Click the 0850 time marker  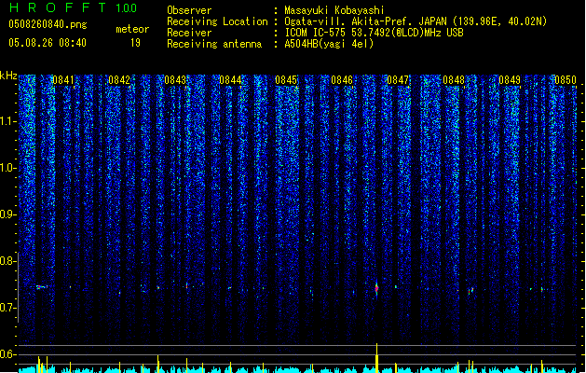pos(566,80)
